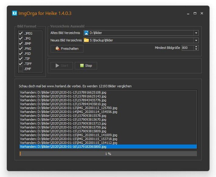Uncheck the .JPEG format checkbox

(x=21, y=33)
